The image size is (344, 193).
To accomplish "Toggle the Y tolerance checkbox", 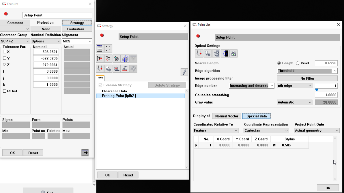I will pos(5,58).
